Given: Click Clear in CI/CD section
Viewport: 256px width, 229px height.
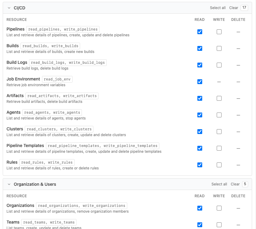Looking at the screenshot, I should (x=234, y=8).
